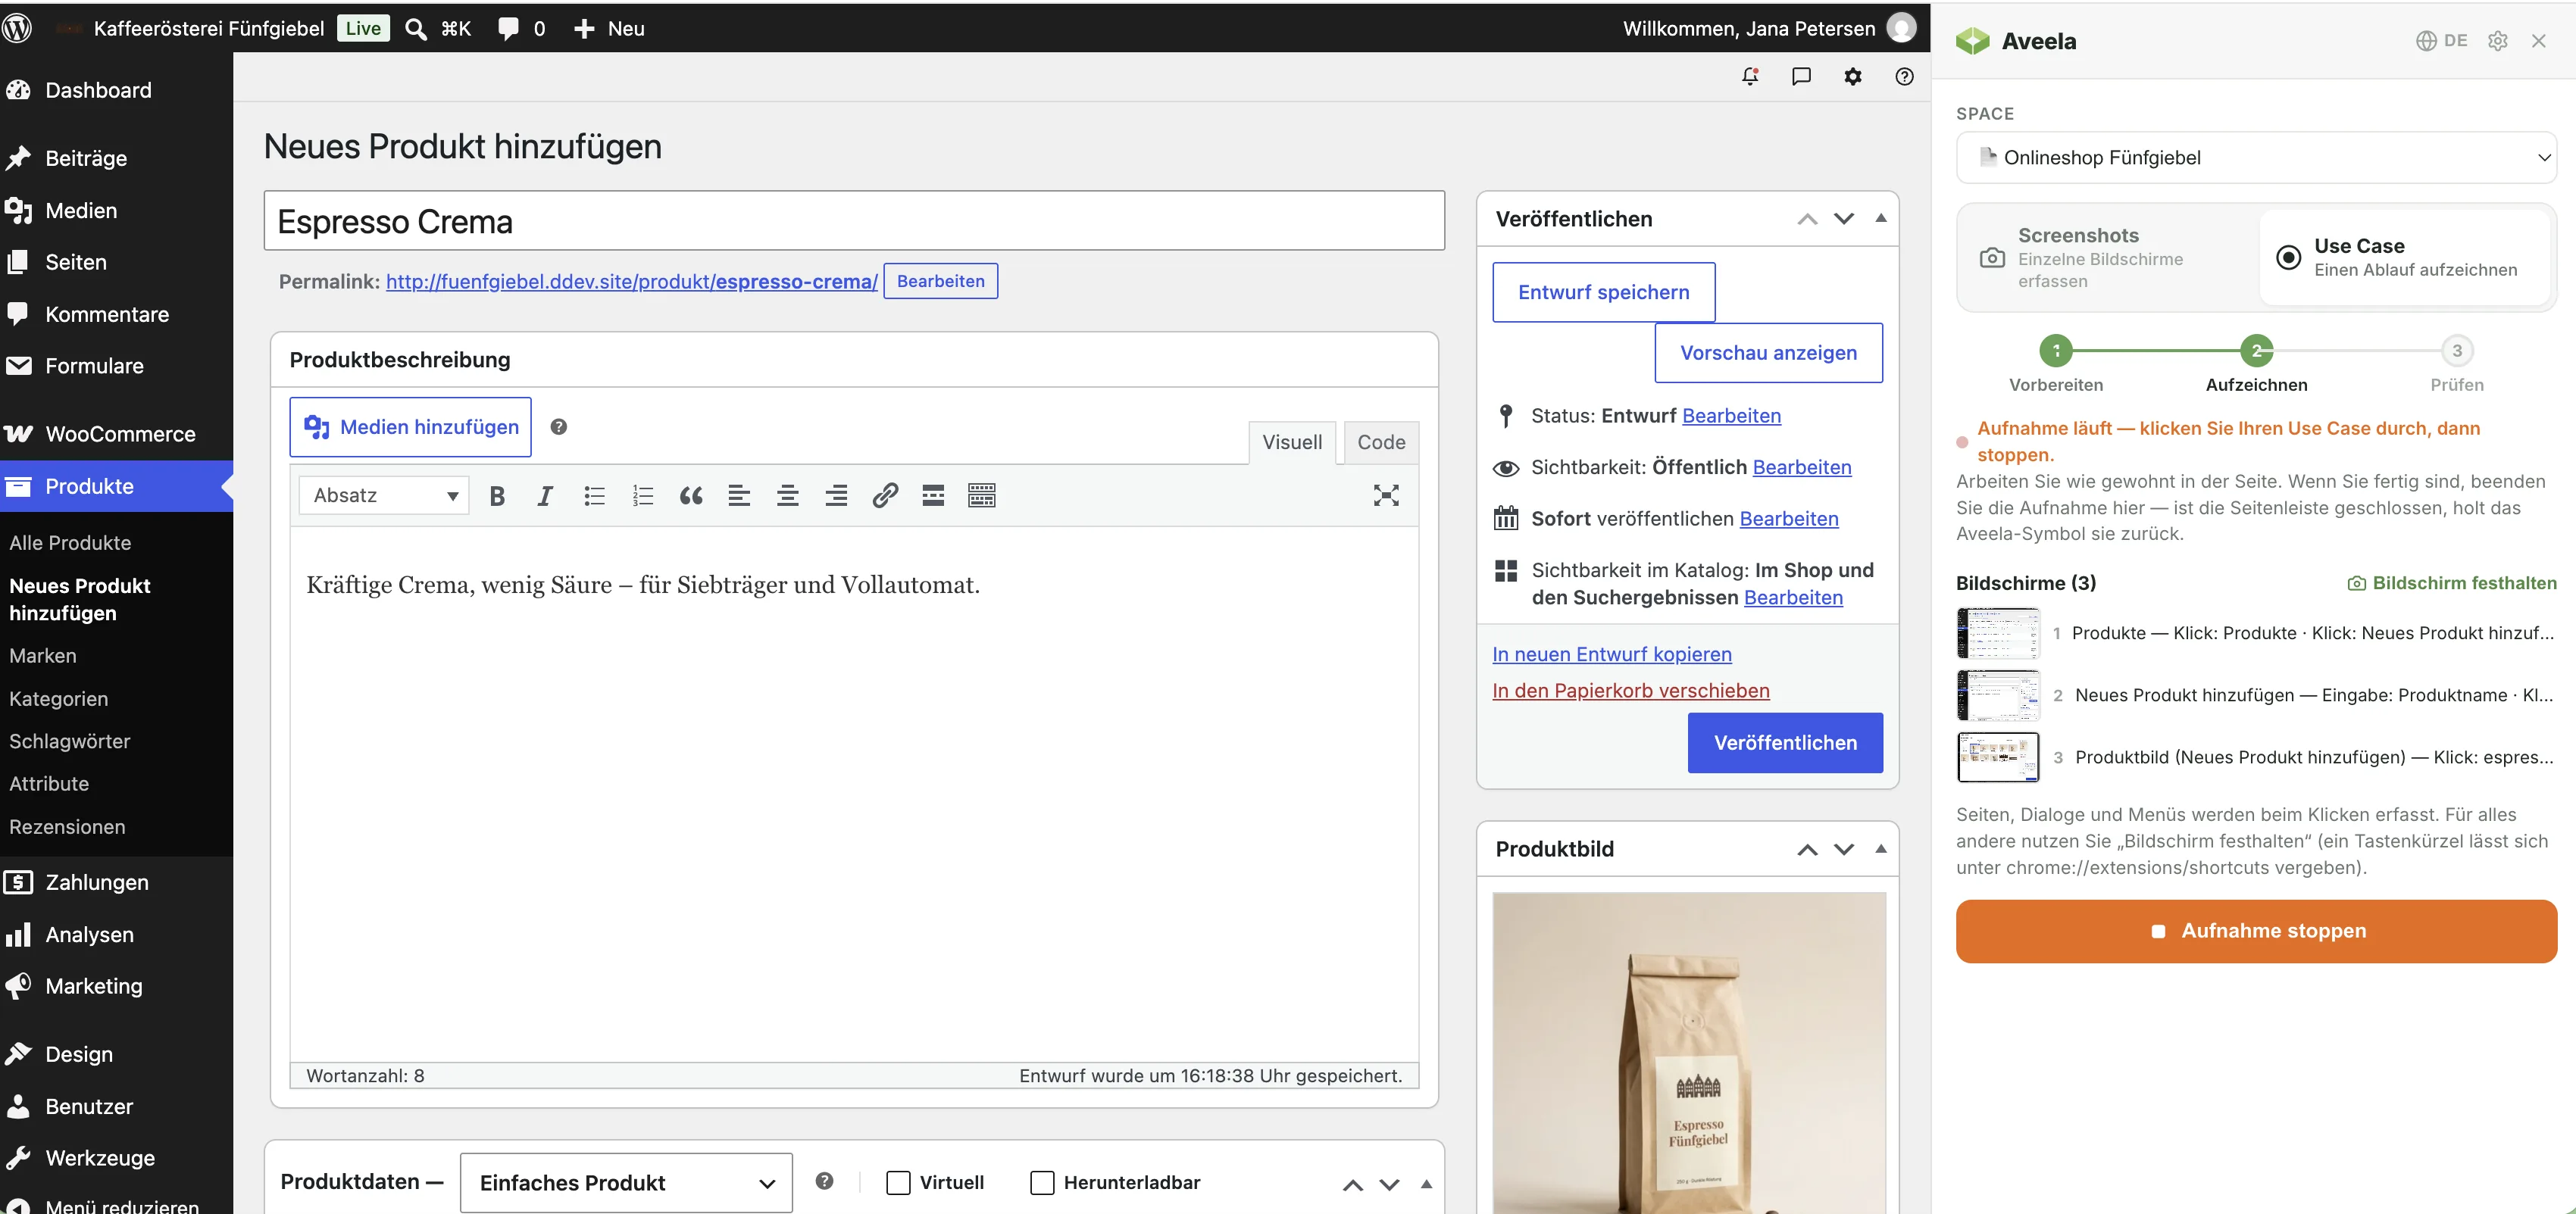Align text right in the editor
The image size is (2576, 1214).
pos(836,495)
